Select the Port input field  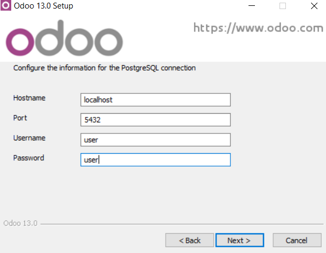point(156,120)
